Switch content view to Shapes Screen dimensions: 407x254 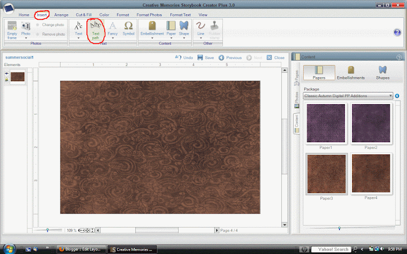pyautogui.click(x=382, y=72)
